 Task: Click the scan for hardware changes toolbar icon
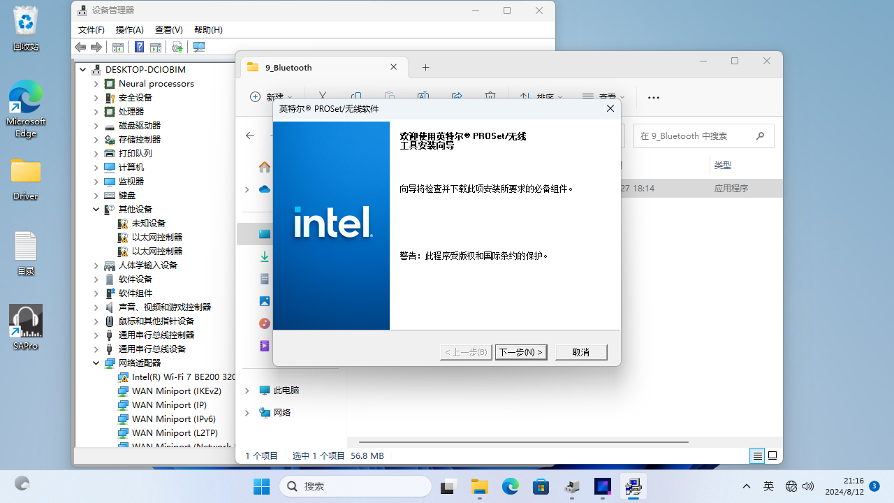pyautogui.click(x=199, y=48)
